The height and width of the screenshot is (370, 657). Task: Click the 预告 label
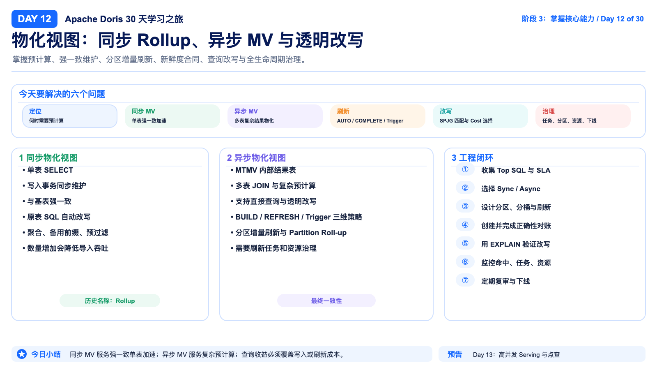(455, 354)
